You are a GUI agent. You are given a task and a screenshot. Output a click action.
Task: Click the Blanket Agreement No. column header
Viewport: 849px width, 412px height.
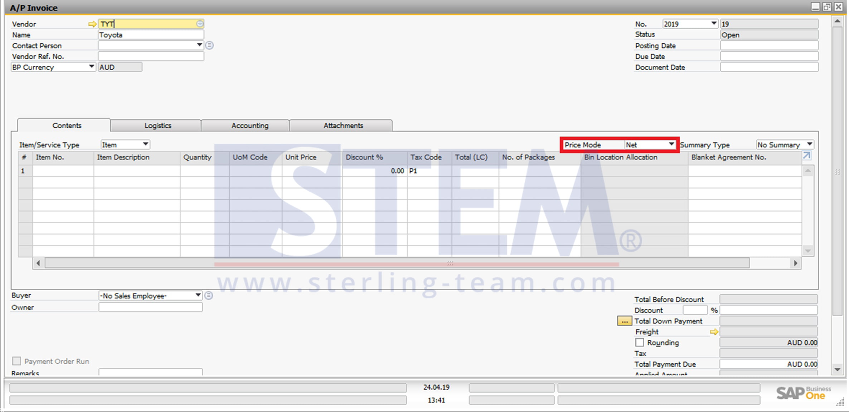[x=744, y=157]
